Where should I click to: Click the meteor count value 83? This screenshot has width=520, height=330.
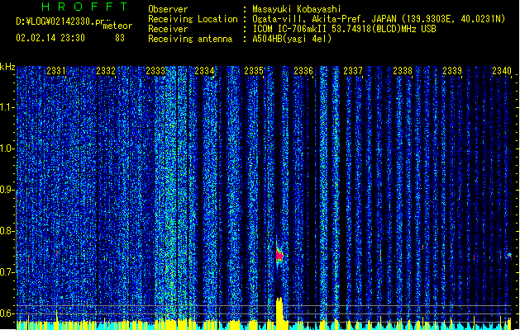120,38
